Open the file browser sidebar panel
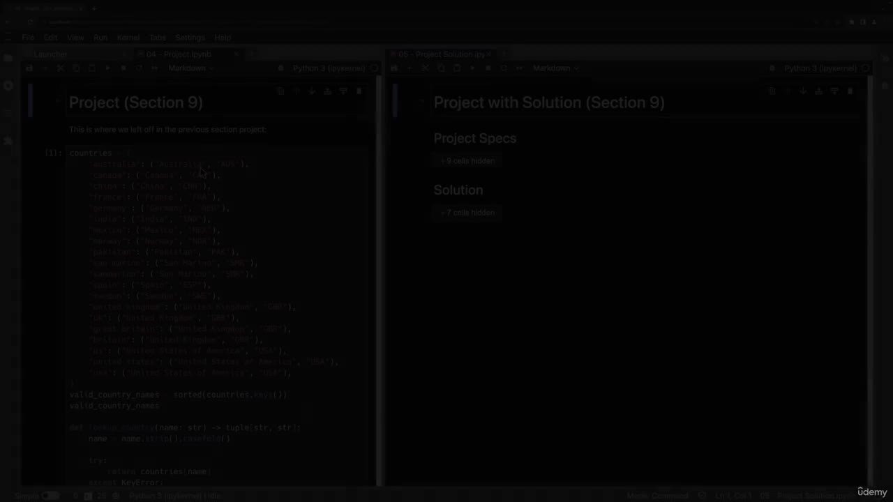 coord(8,59)
